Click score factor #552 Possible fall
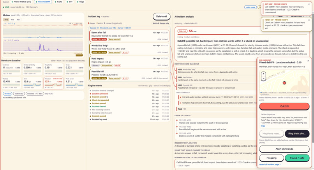The image size is (314, 170). point(216,86)
